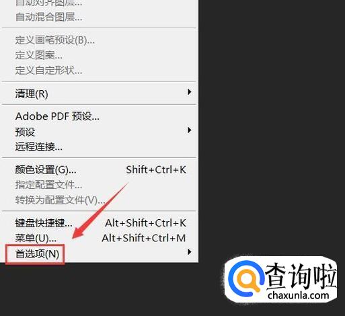Expand submenu arrow beside 首选项(N)

[x=190, y=252]
